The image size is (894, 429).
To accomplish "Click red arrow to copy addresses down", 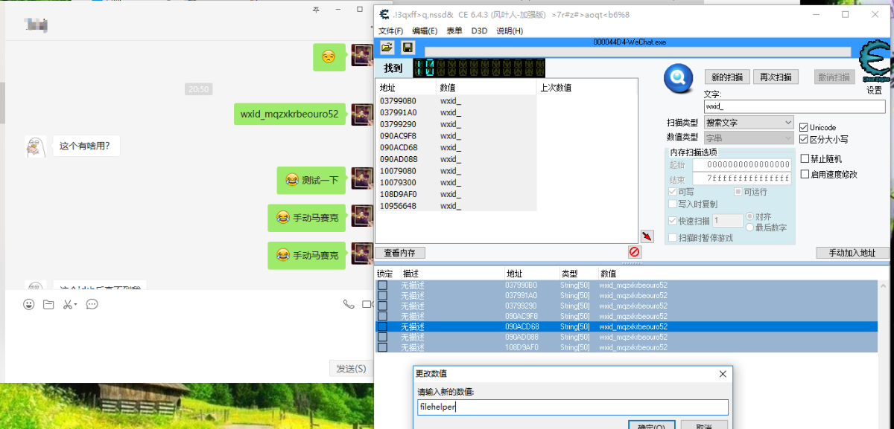I will coord(647,236).
